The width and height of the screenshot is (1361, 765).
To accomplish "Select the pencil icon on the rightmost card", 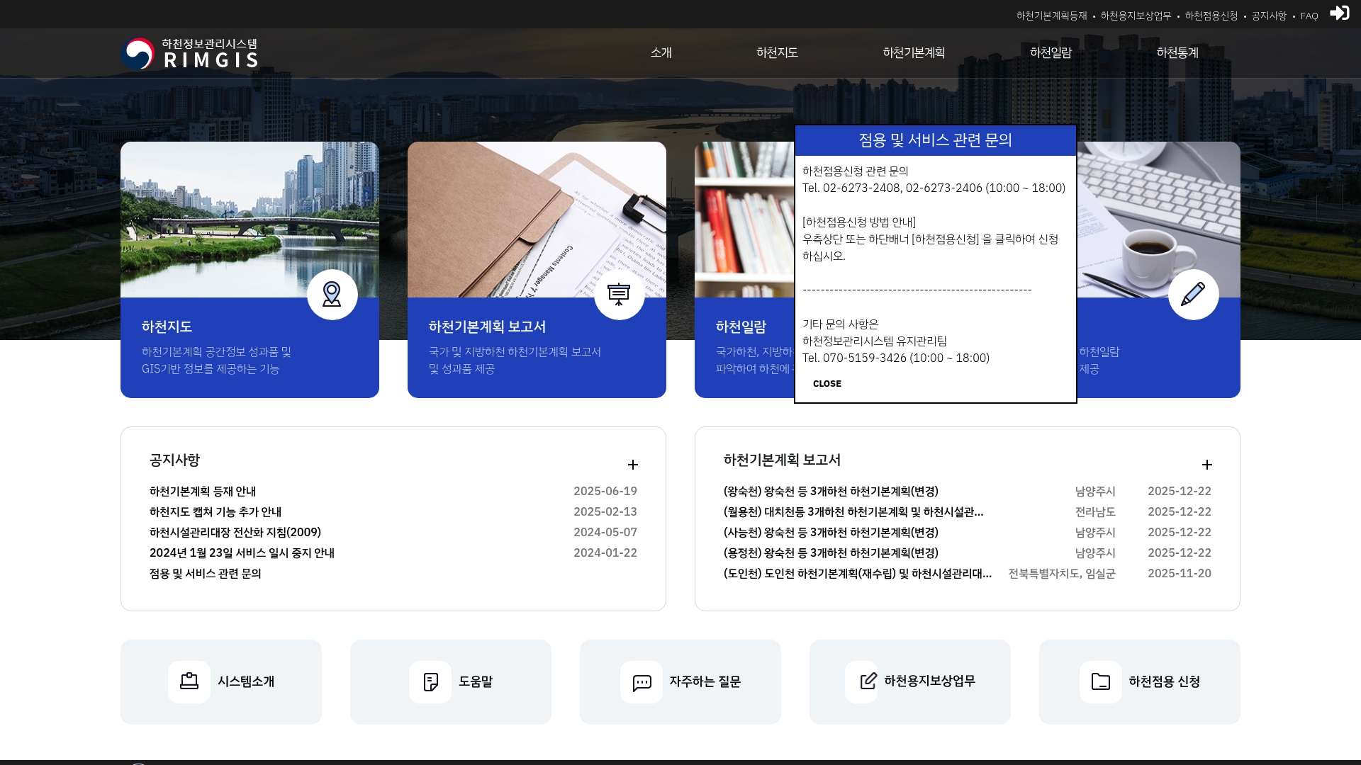I will click(1194, 294).
